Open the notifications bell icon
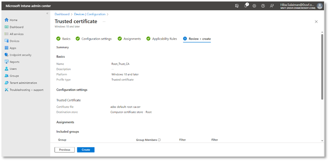 (245, 6)
